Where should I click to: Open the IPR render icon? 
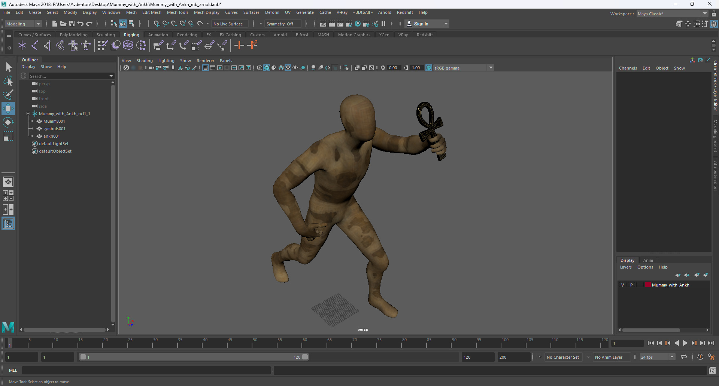pos(340,24)
